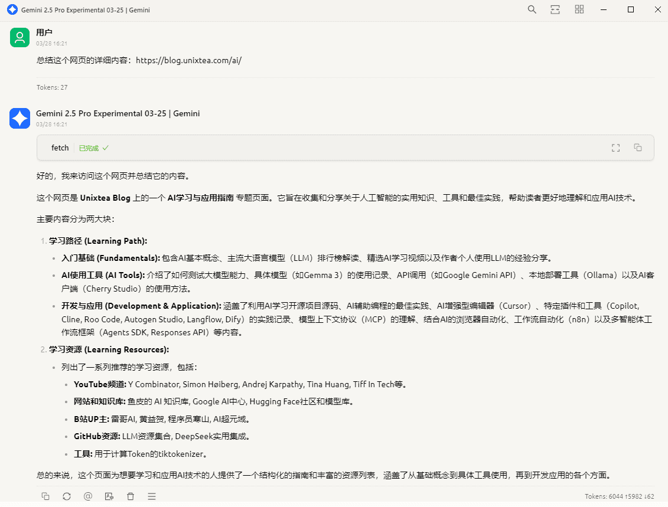Click the window title text in title bar
The width and height of the screenshot is (668, 507).
(86, 10)
